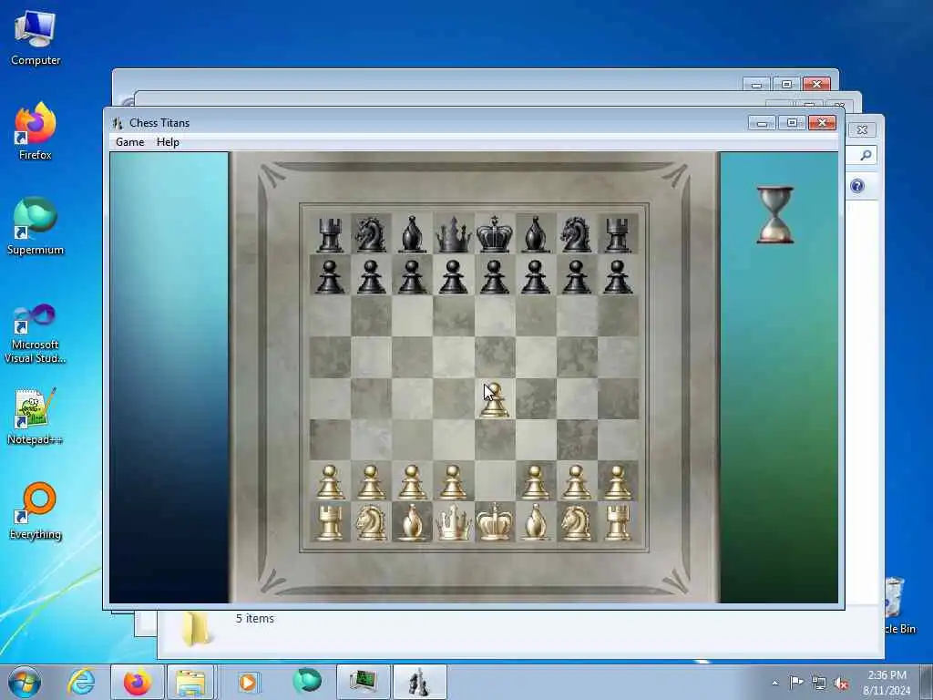The image size is (933, 700).
Task: Click the help icon in the Explorer window behind
Action: point(856,186)
